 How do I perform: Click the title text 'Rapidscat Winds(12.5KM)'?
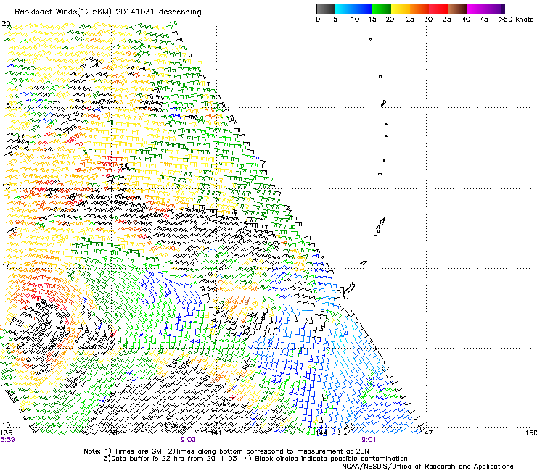tap(63, 12)
